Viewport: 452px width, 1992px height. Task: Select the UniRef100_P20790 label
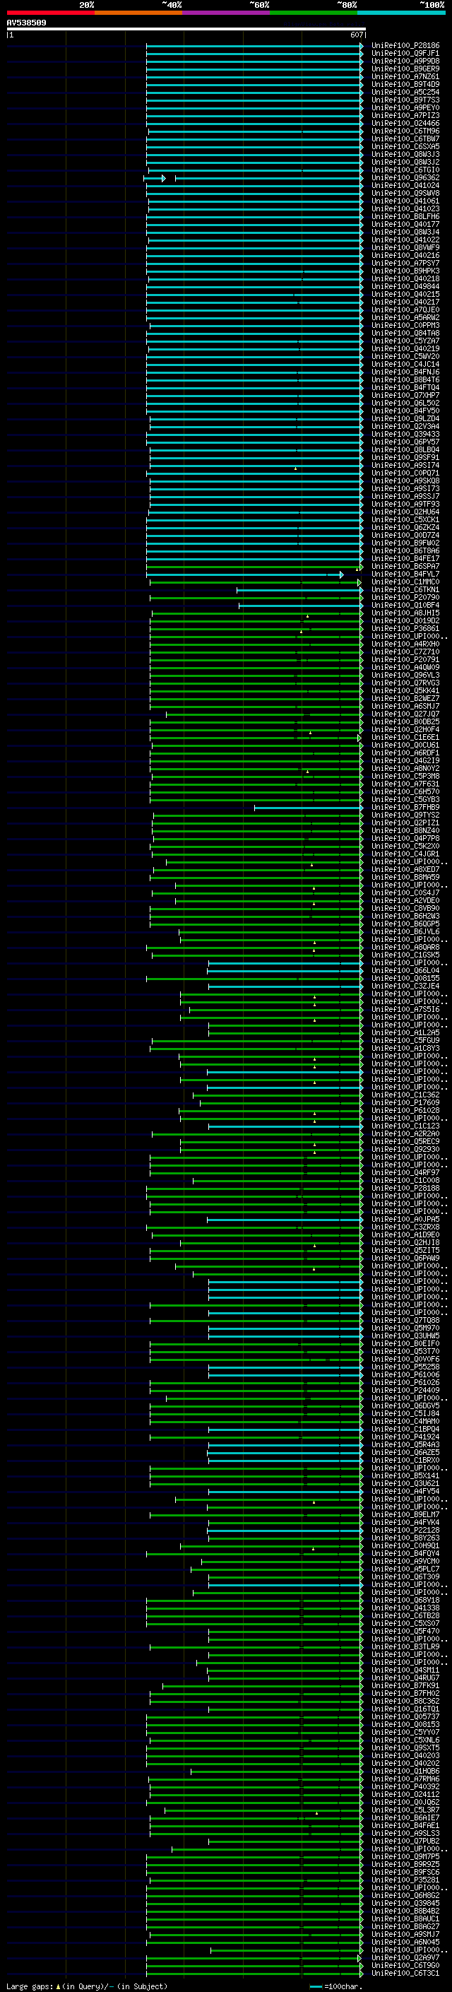tap(405, 597)
